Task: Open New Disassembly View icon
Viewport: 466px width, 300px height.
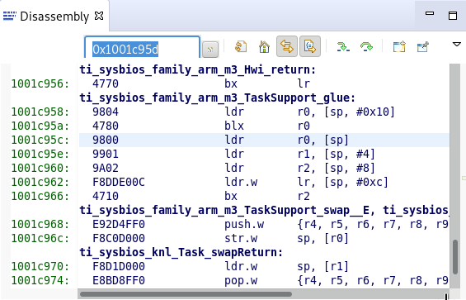Action: [399, 46]
